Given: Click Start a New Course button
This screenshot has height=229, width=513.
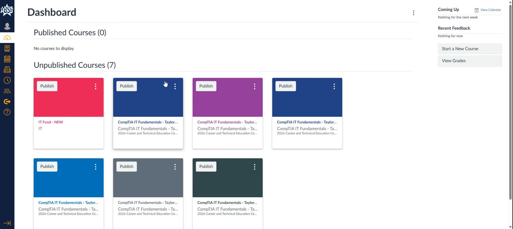Looking at the screenshot, I should pyautogui.click(x=470, y=49).
